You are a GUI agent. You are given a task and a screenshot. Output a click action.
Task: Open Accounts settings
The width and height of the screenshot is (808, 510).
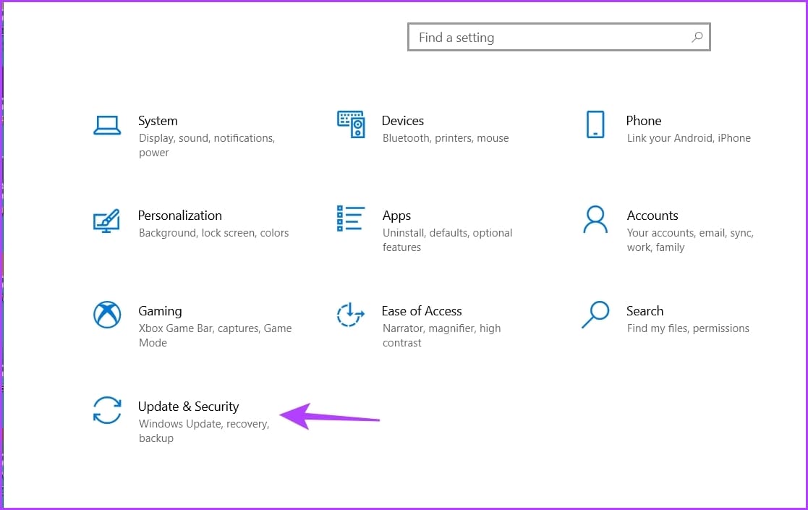(x=652, y=215)
